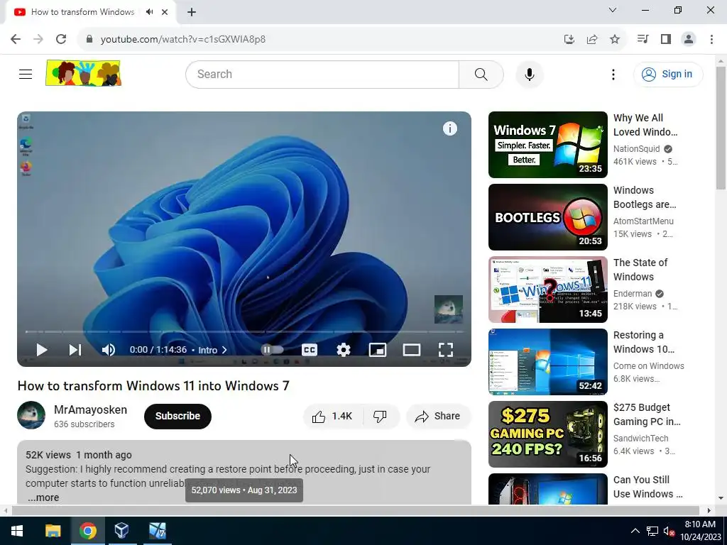
Task: Open the MrAmayosken channel name link
Action: (90, 409)
